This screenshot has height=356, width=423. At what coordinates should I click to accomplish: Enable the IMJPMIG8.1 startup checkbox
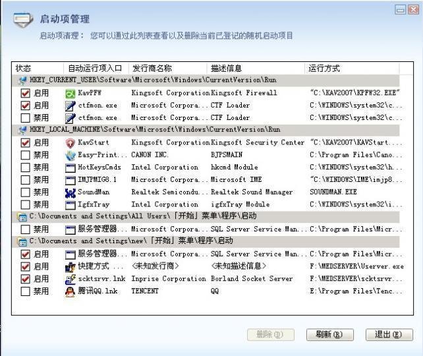click(25, 180)
